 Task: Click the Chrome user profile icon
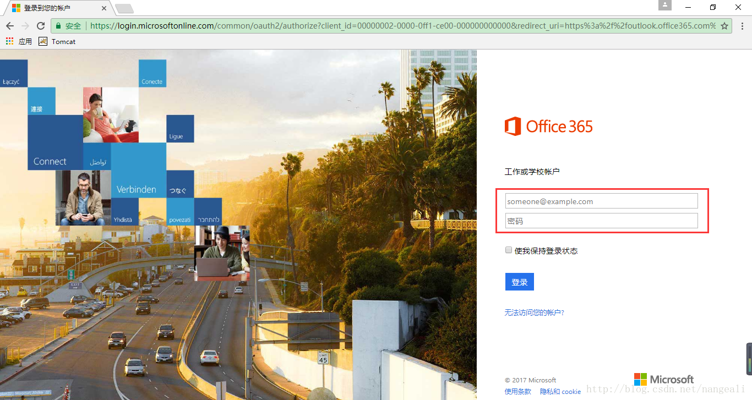(x=665, y=5)
